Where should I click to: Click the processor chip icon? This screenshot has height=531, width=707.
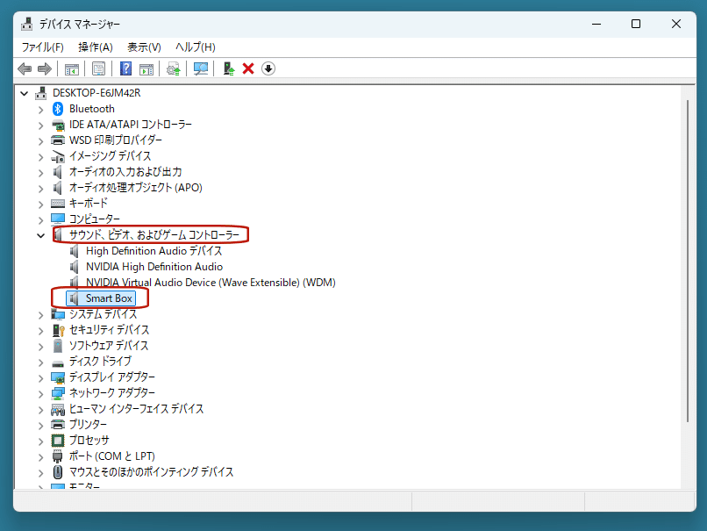coord(58,441)
